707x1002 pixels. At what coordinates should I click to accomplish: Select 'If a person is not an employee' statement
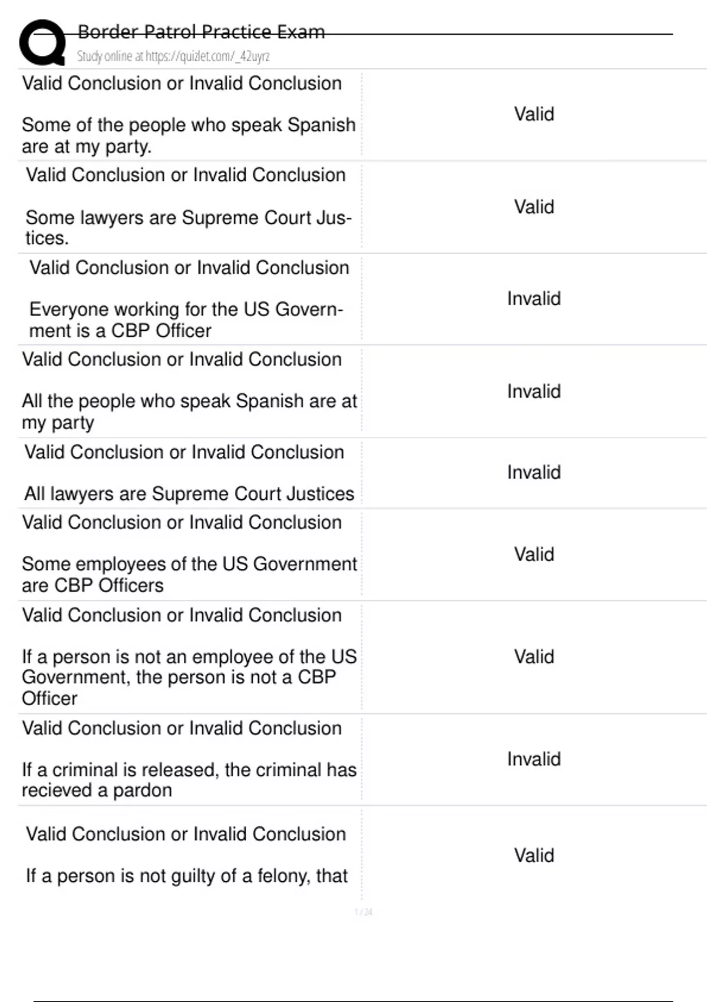[189, 677]
